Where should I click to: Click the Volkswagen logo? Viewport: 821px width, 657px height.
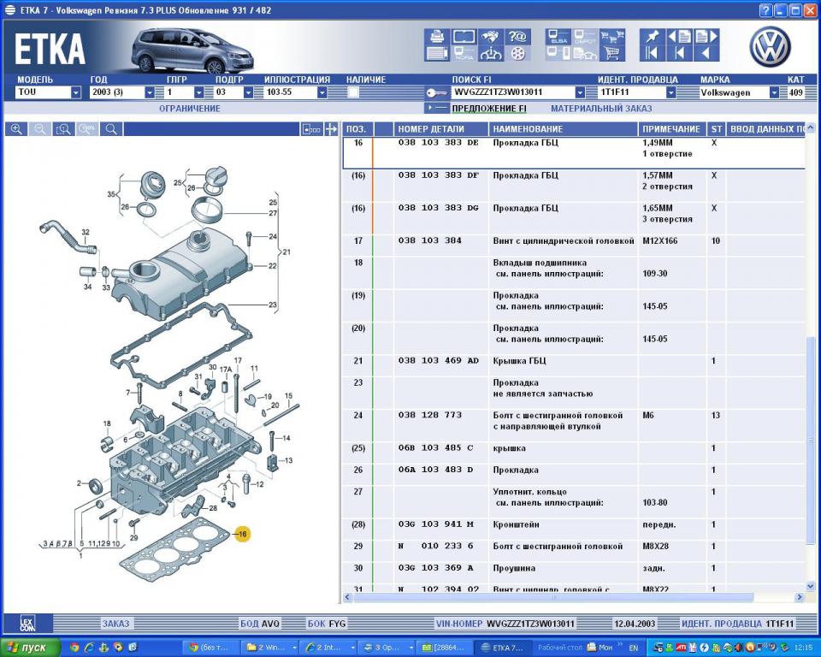coord(770,47)
